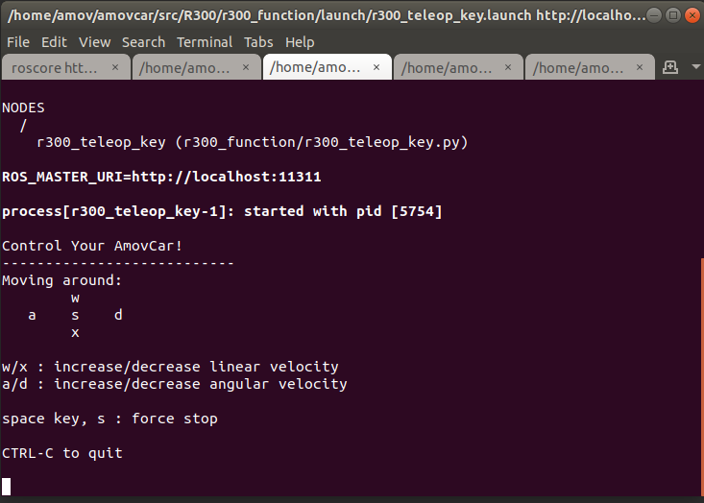Open the View menu
The width and height of the screenshot is (704, 503).
94,42
